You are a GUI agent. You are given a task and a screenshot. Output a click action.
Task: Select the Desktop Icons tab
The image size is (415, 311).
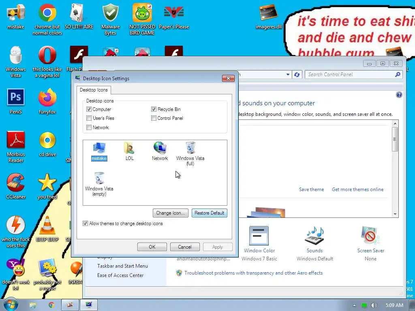coord(94,90)
